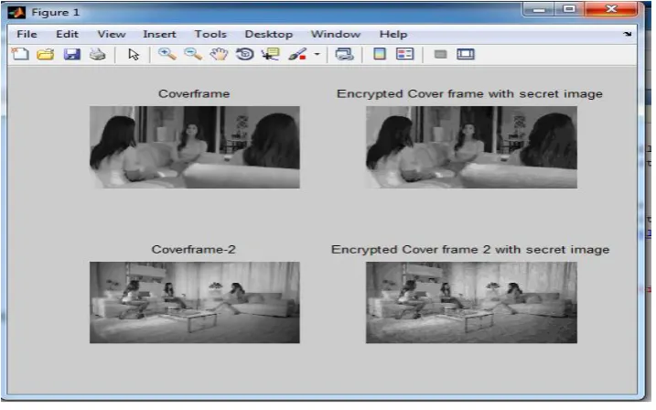Image resolution: width=656 pixels, height=410 pixels.
Task: Open the Window menu
Action: click(x=336, y=34)
